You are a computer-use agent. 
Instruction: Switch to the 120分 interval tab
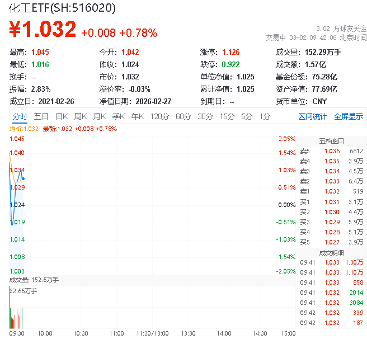159,116
